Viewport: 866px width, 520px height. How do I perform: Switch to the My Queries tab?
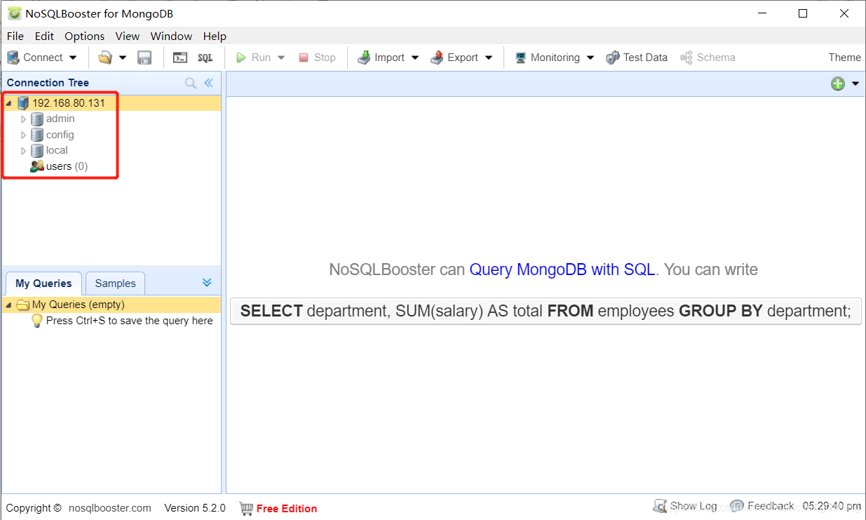click(43, 284)
